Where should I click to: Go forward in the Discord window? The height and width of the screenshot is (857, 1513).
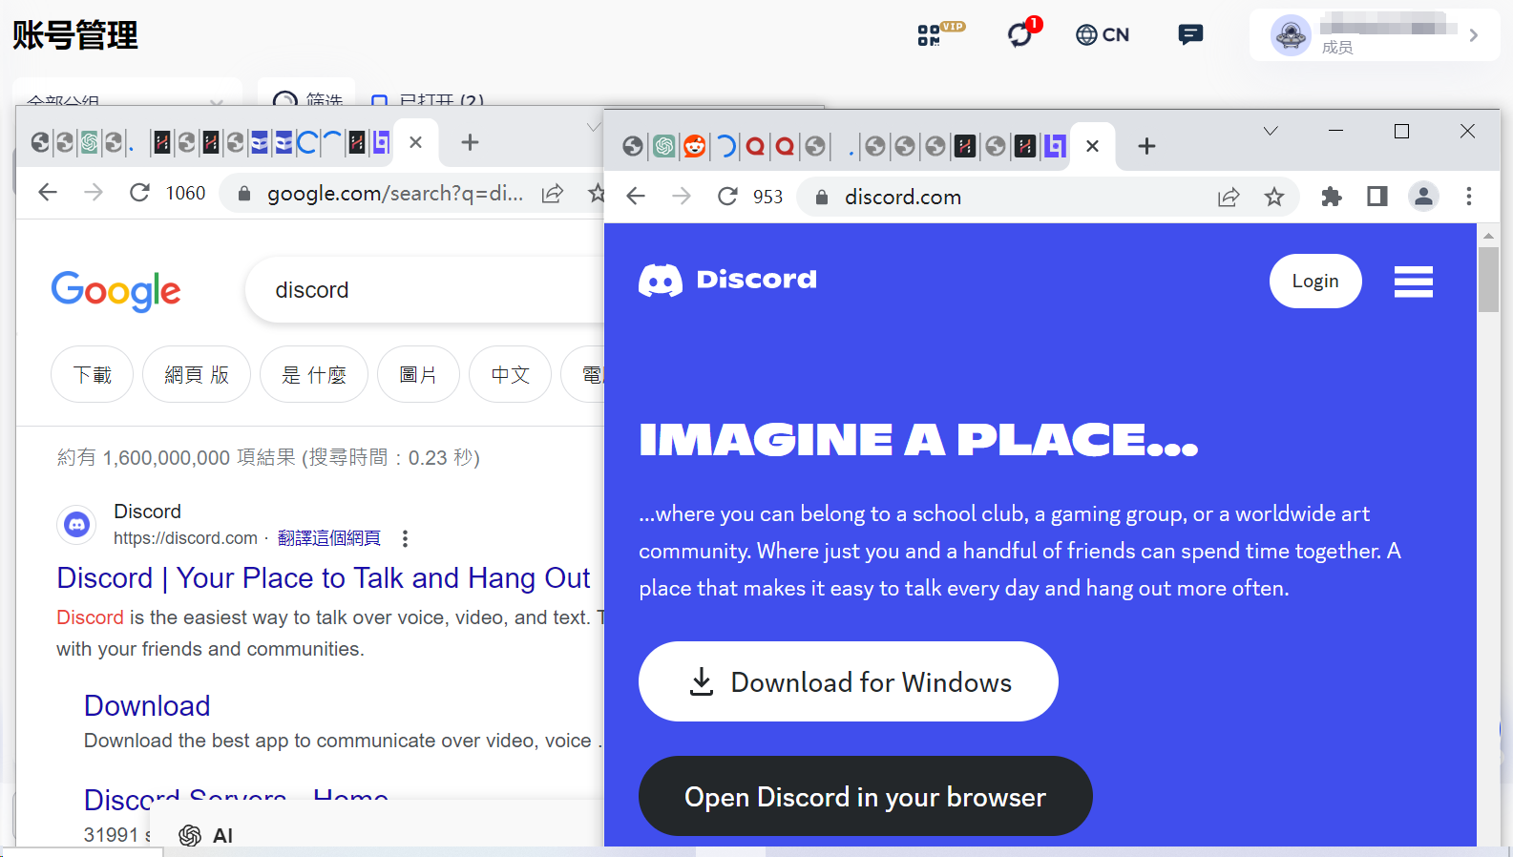point(682,197)
